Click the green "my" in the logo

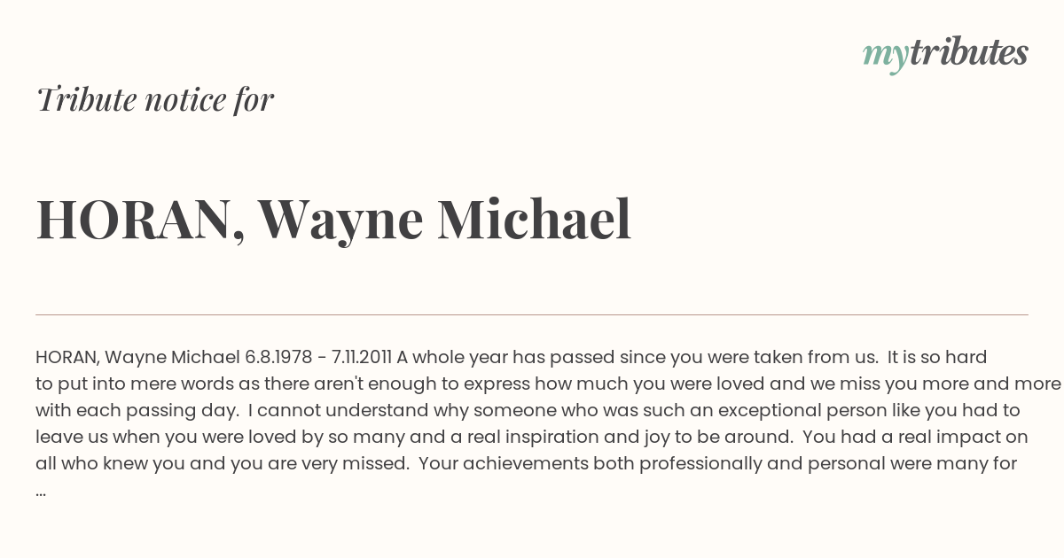pos(885,58)
